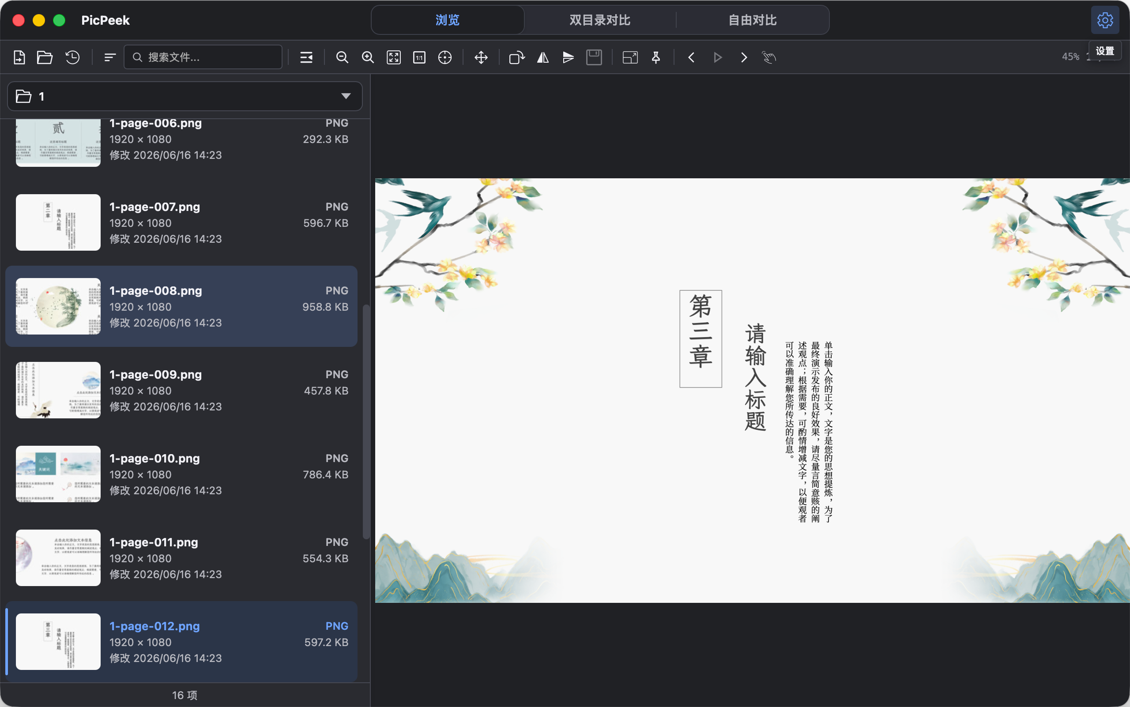Screen dimensions: 1130x707
Task: Select 1-page-010.png in list
Action: coord(181,474)
